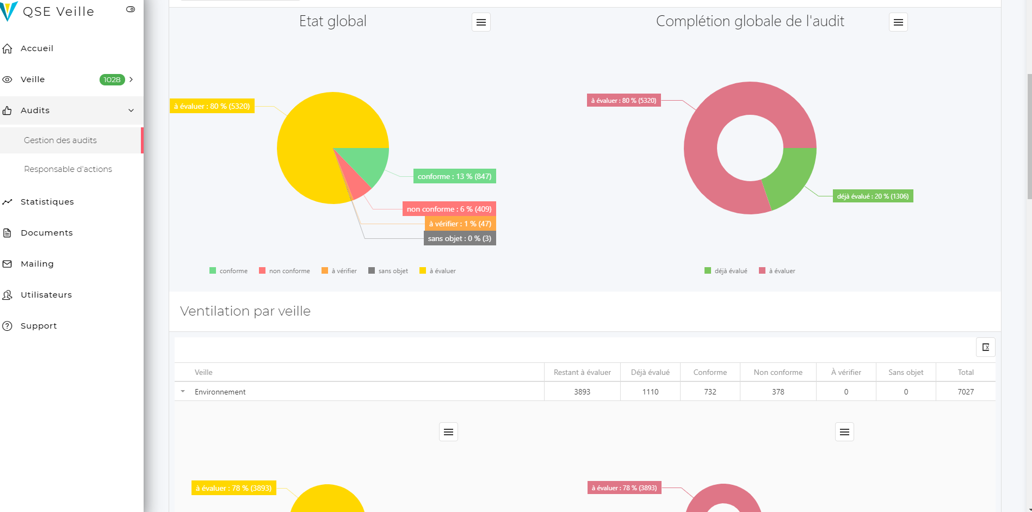Toggle the sans objet legend item
Image resolution: width=1032 pixels, height=512 pixels.
tap(388, 271)
